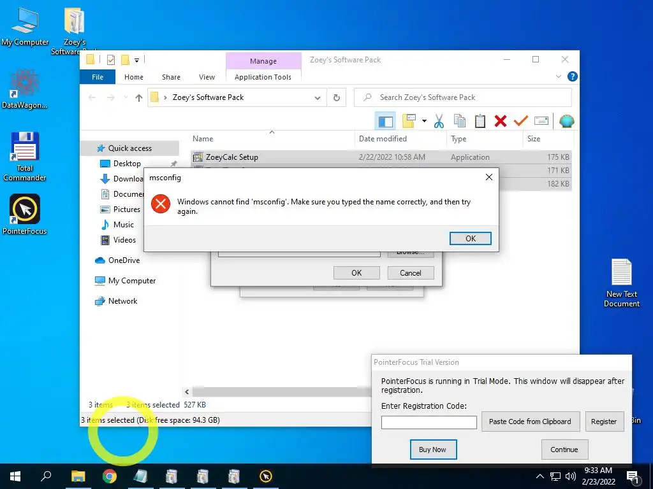Open Customize Quick Access Toolbar dropdown
The width and height of the screenshot is (653, 489).
136,60
